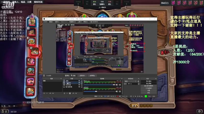Toggle lock for 今日目标 source
Image resolution: width=204 pixels, height=114 pixels.
tap(82, 83)
